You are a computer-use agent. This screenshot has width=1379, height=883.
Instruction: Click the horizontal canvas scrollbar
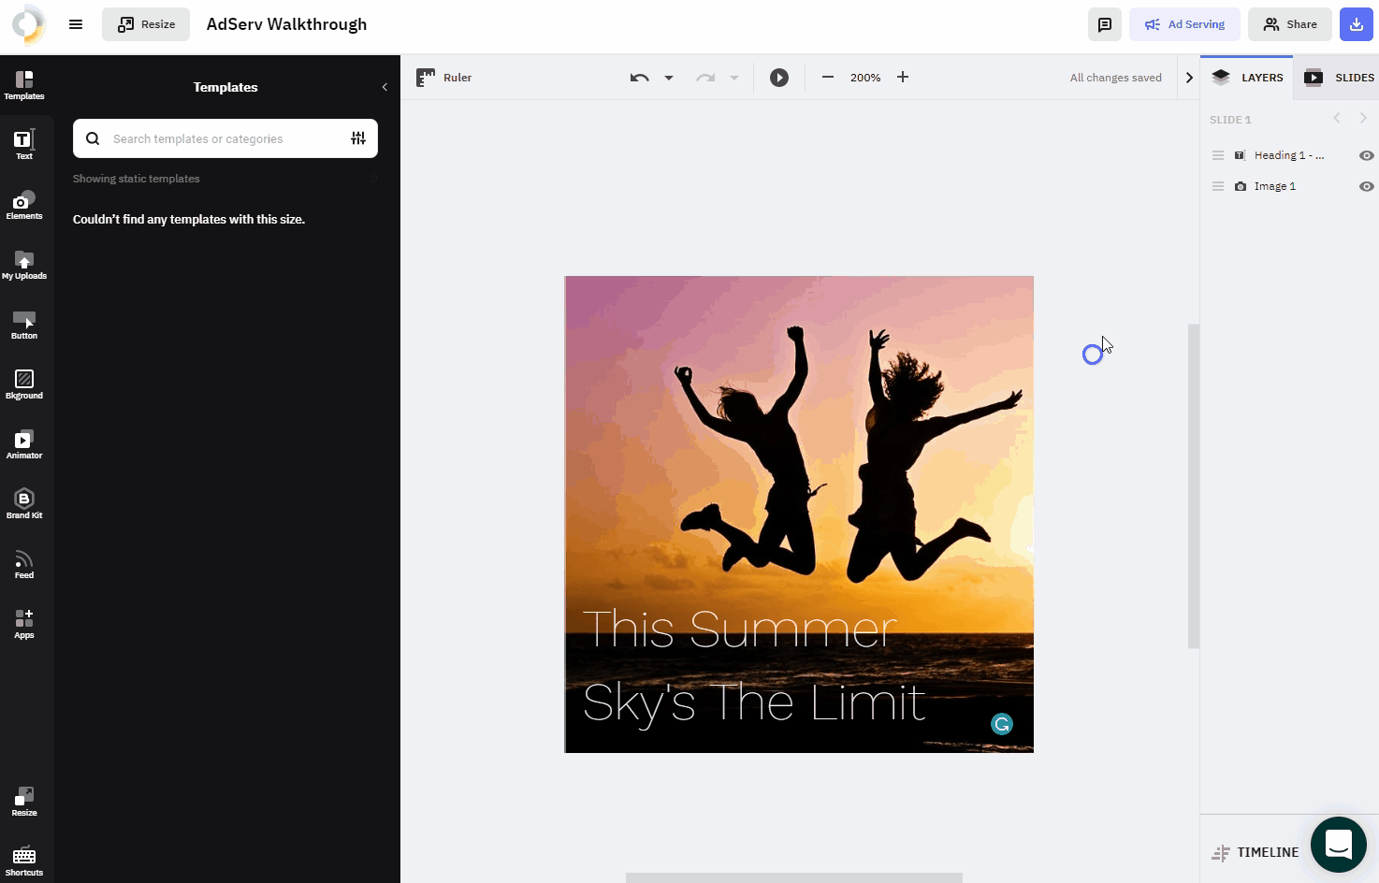(x=793, y=877)
